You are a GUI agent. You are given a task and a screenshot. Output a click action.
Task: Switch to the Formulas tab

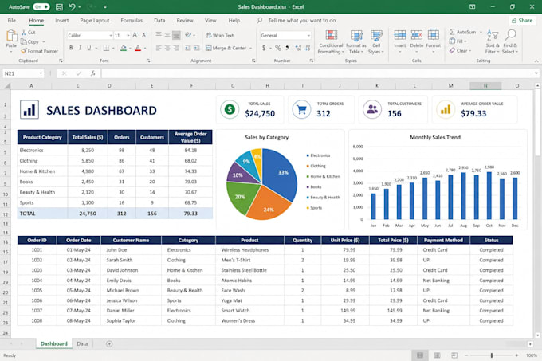pos(132,21)
